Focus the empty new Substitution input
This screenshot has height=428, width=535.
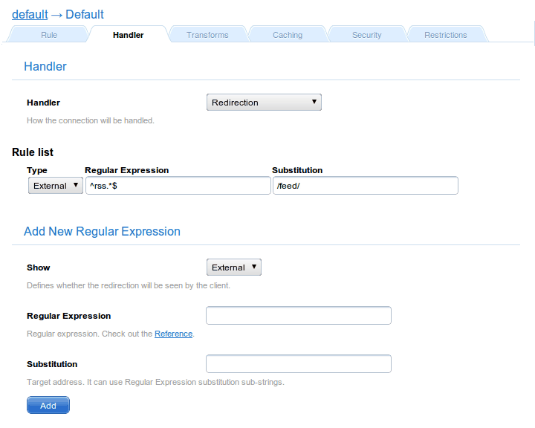[x=298, y=364]
